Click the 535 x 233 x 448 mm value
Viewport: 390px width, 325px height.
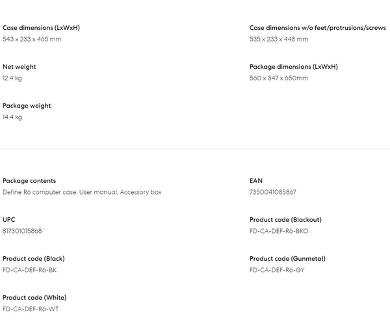click(279, 40)
